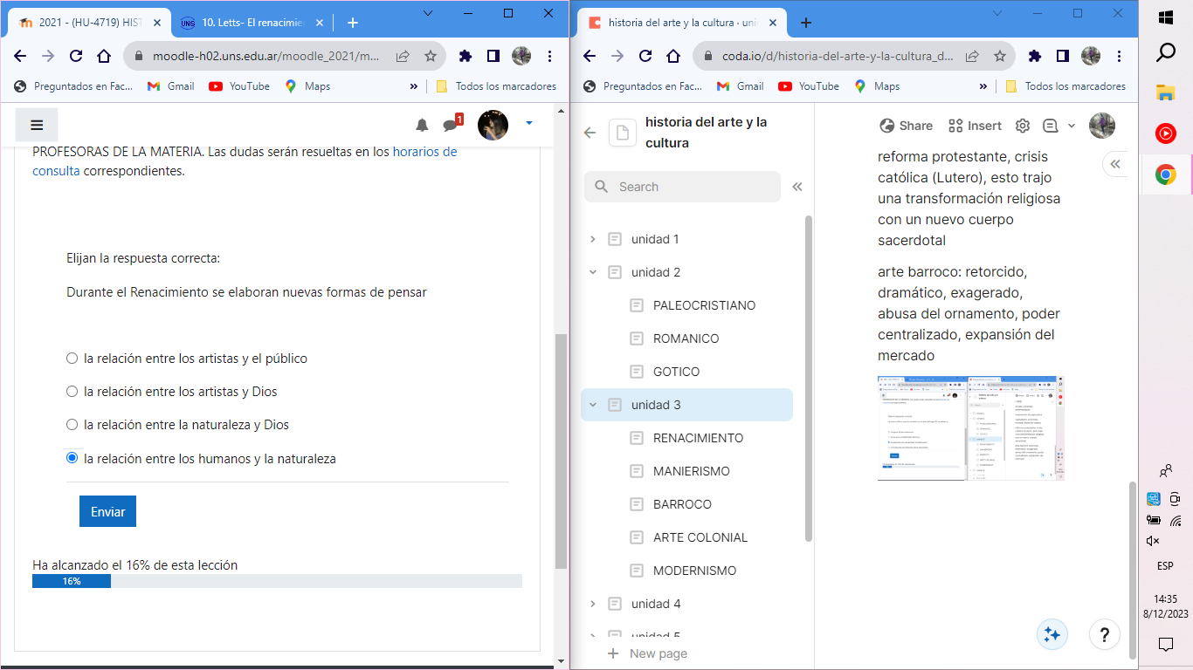Open Coda document settings gear

click(1023, 126)
